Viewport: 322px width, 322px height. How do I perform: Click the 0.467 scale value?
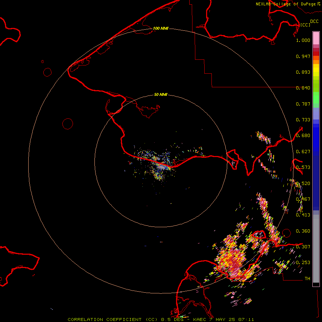303,199
